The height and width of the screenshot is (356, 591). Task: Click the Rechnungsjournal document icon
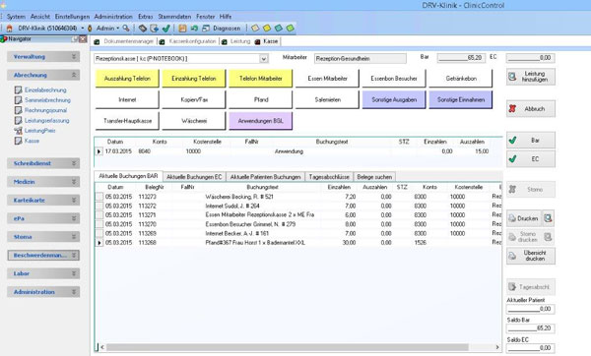(x=18, y=110)
